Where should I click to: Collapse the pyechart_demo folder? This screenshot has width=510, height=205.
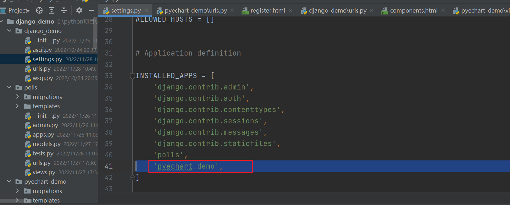[x=9, y=181]
